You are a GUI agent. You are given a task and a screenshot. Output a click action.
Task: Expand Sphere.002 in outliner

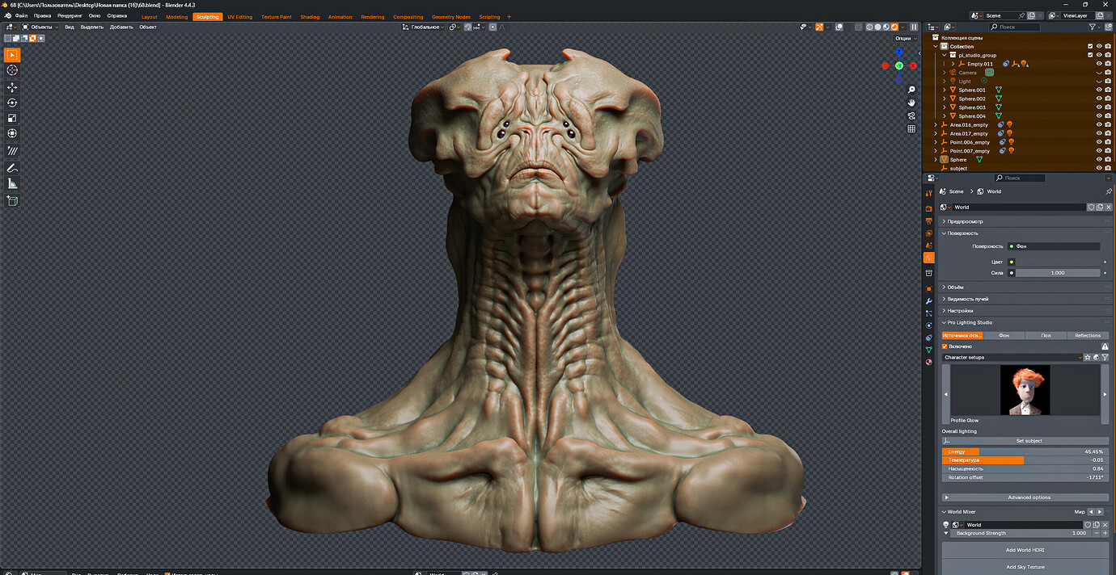click(x=944, y=99)
